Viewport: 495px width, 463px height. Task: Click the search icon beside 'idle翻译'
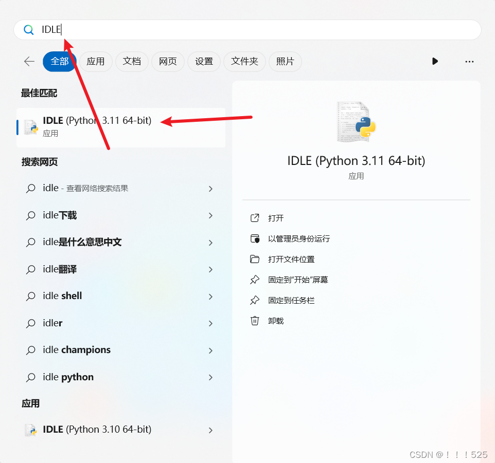tap(31, 269)
